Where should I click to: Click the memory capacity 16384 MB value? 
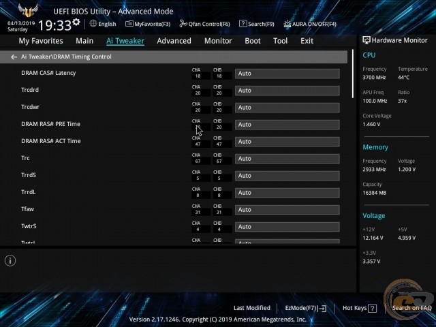[374, 193]
